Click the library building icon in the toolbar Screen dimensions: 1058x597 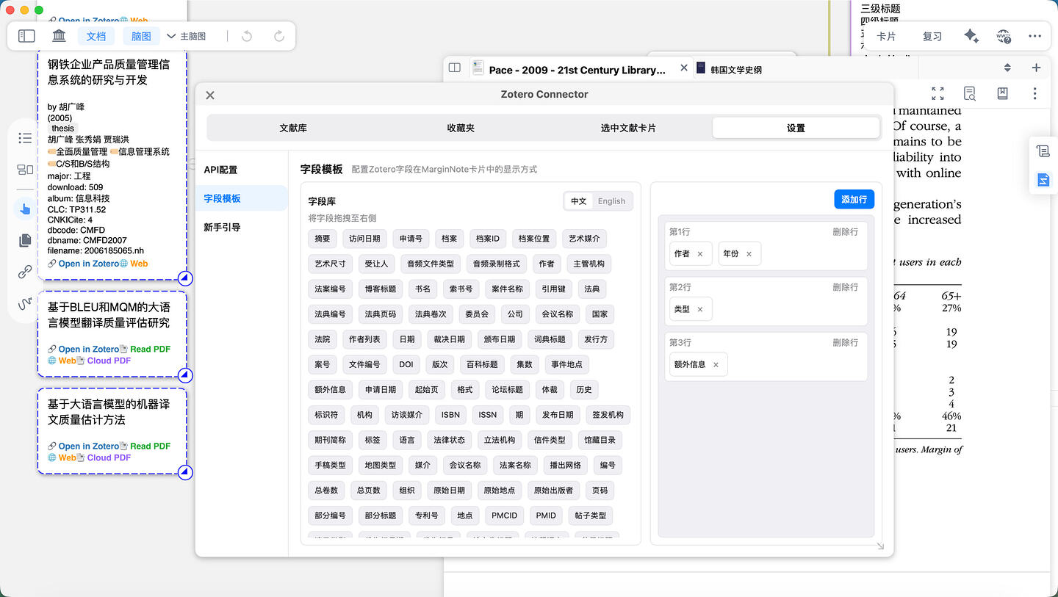point(59,35)
